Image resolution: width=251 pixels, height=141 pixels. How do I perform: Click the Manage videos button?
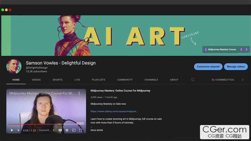click(236, 67)
